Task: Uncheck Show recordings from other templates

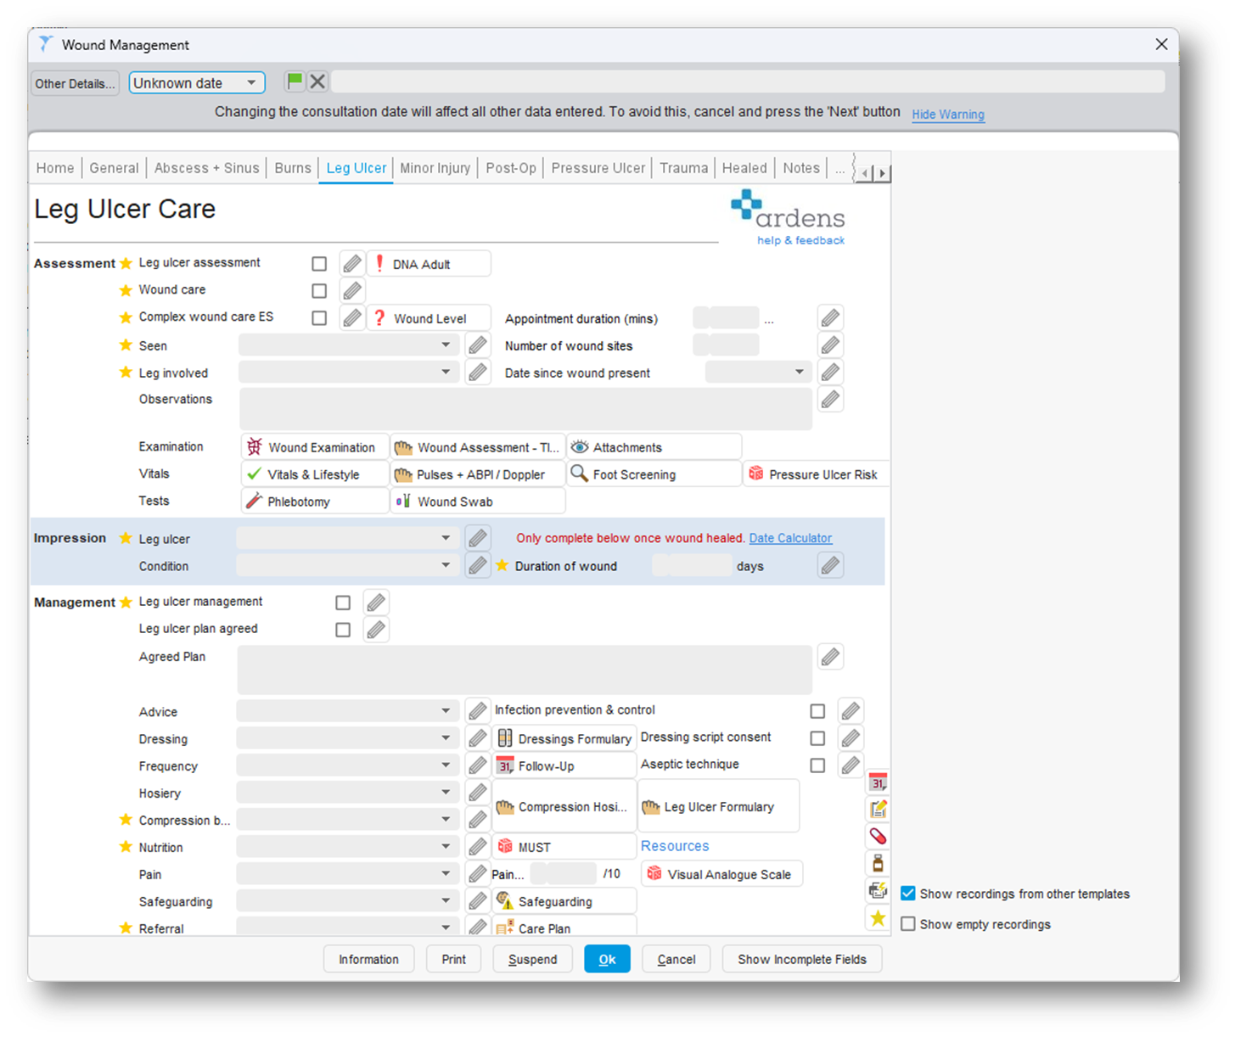Action: [x=908, y=894]
